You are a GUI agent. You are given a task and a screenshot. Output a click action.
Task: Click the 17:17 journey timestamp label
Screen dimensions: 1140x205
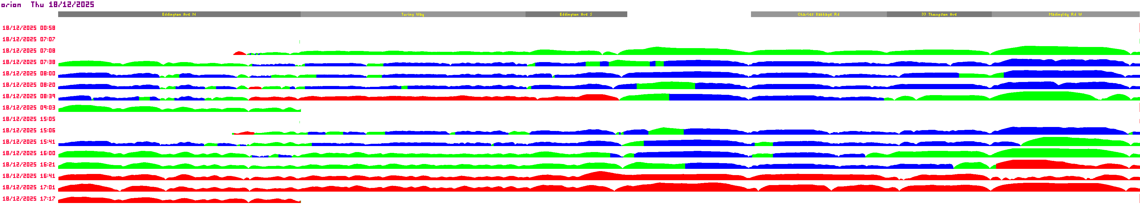29,199
